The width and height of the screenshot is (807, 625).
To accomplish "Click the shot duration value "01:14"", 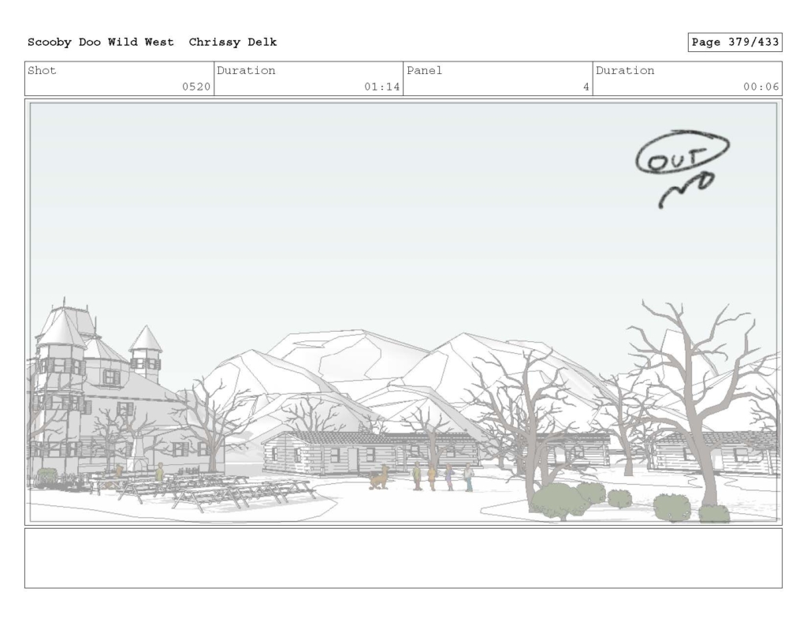I will click(382, 87).
